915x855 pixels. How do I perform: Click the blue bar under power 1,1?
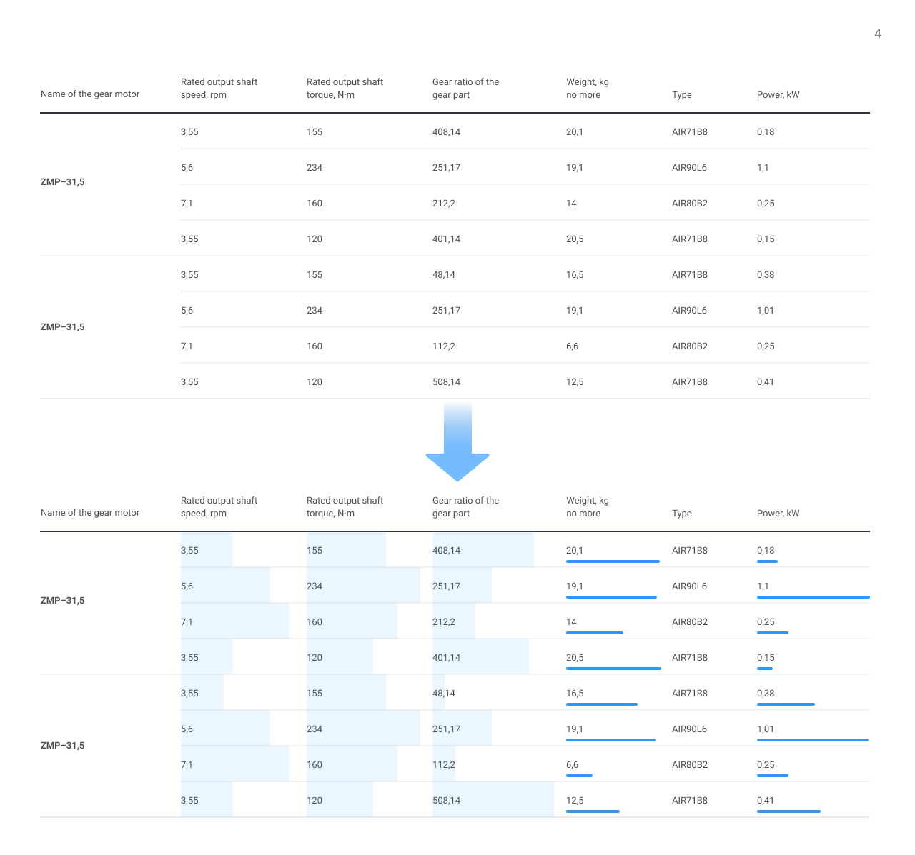click(x=813, y=597)
